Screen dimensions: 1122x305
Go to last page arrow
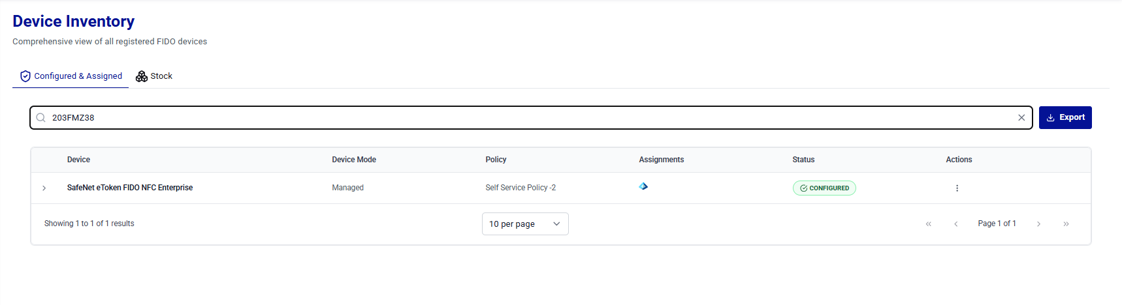pos(1066,224)
